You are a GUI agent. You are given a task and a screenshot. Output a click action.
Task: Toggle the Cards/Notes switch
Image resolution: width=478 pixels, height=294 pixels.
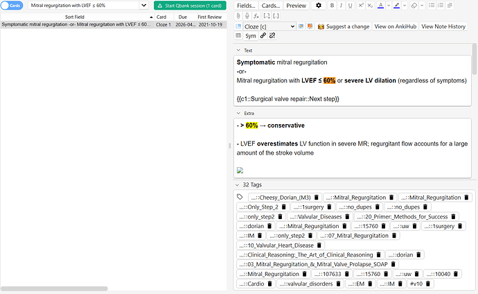pos(13,6)
